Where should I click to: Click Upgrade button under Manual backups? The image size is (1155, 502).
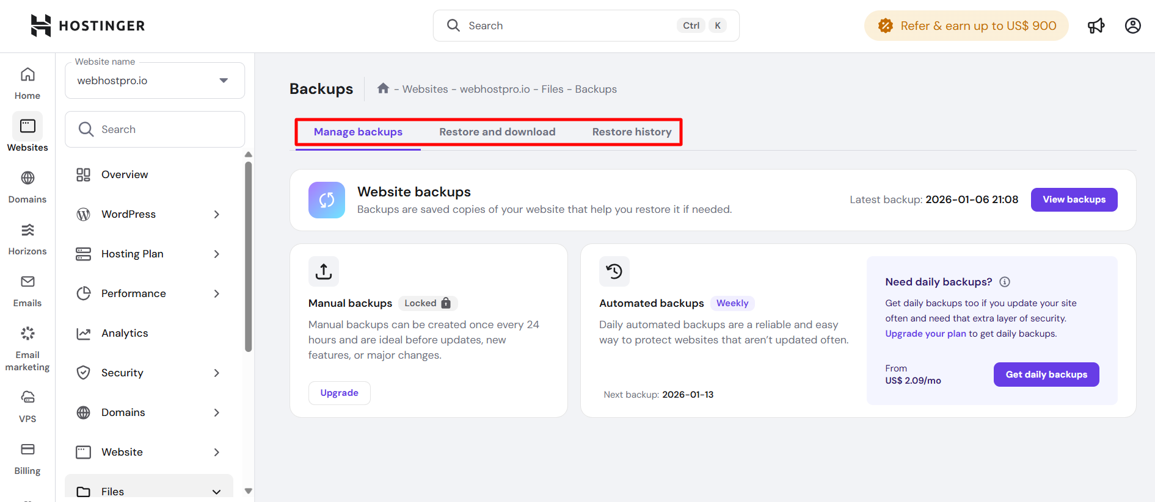pos(339,393)
